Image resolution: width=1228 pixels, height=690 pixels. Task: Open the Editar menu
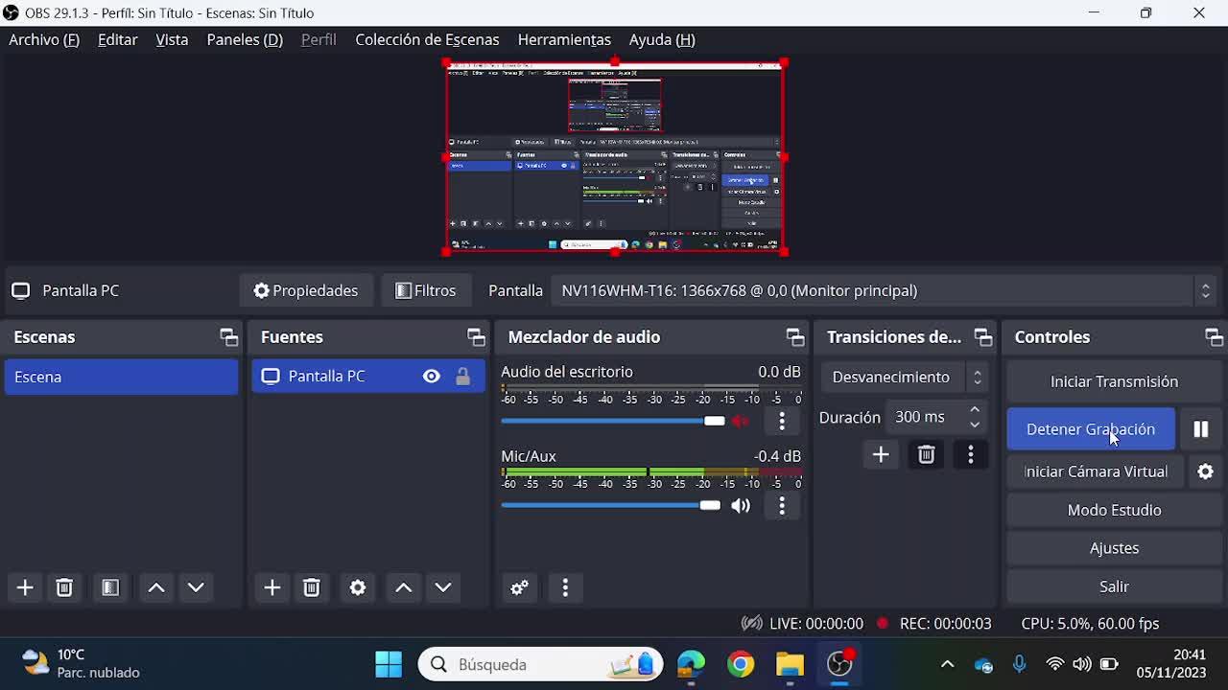pos(118,39)
